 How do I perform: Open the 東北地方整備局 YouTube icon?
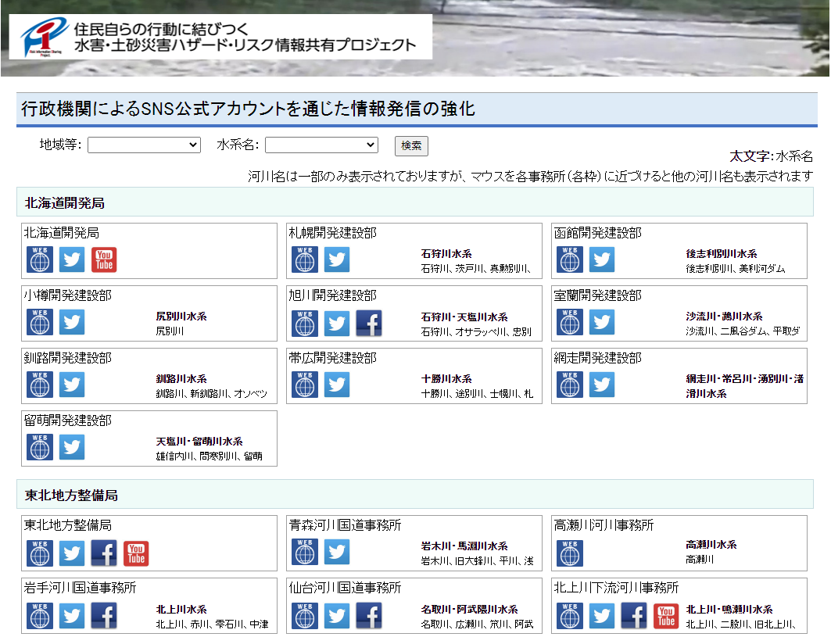136,553
